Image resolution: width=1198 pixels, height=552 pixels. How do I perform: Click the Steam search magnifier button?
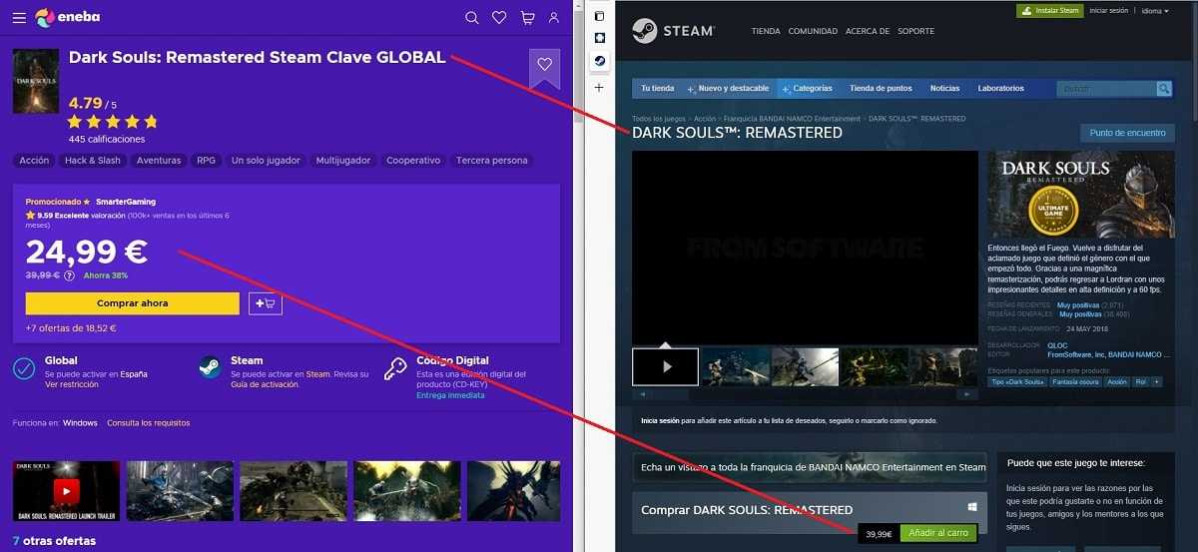point(1164,89)
